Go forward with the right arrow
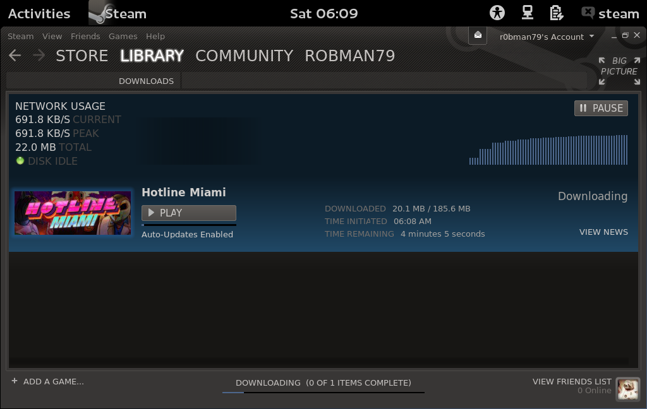 pos(39,56)
